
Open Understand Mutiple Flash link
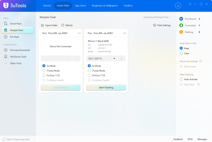(157, 17)
